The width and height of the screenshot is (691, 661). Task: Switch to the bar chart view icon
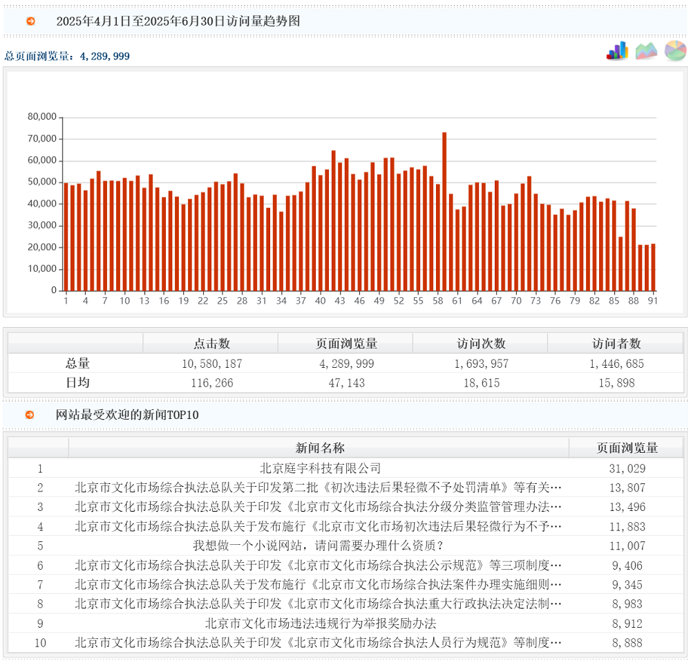click(617, 50)
